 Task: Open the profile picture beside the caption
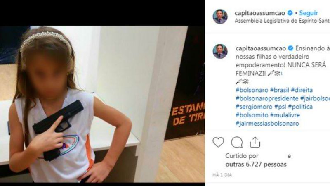(220, 51)
